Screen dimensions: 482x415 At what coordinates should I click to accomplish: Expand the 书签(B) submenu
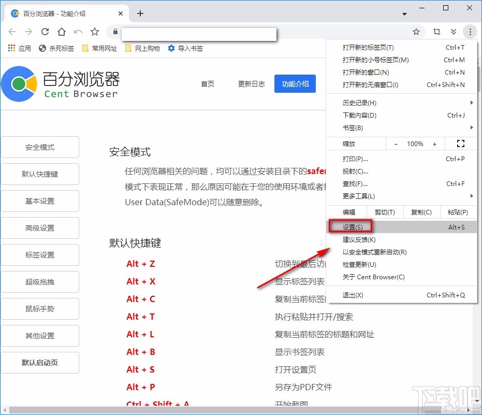(x=401, y=127)
